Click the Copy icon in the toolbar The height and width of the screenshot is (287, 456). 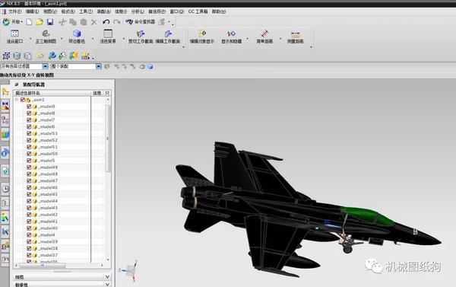(x=73, y=22)
